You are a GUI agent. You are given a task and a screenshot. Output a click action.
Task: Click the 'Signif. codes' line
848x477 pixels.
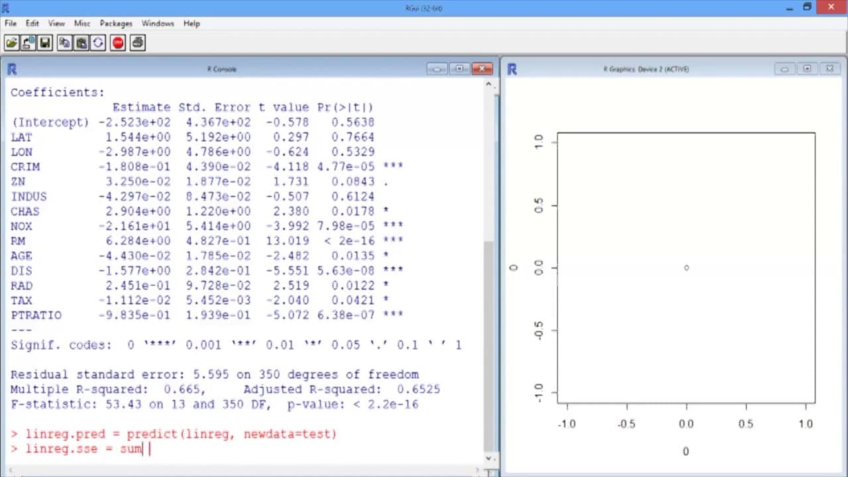click(236, 345)
